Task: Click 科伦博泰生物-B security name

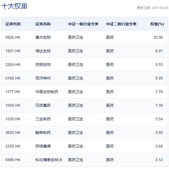Action: [x=49, y=160]
